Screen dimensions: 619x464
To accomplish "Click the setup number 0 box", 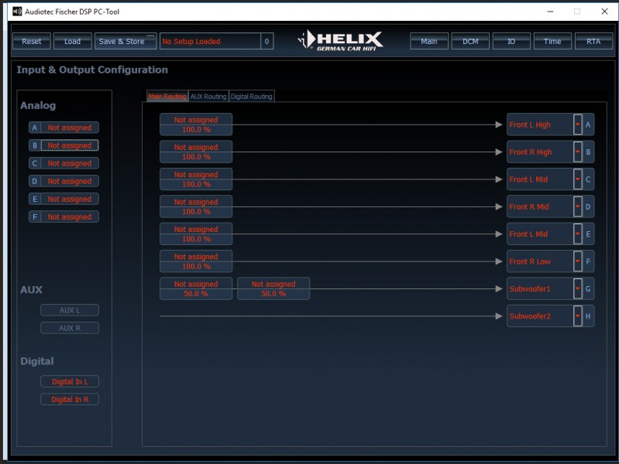I will 267,41.
